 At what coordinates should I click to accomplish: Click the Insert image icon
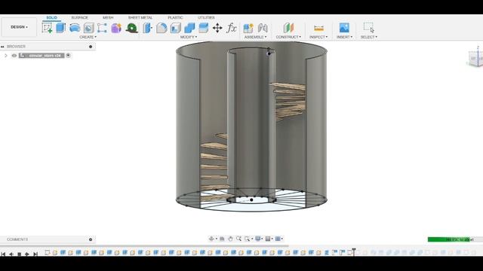click(344, 28)
